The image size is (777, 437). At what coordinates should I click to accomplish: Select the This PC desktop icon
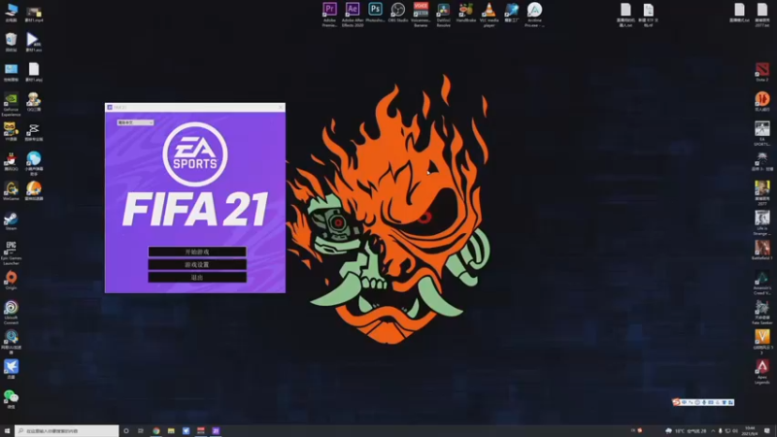pos(11,13)
